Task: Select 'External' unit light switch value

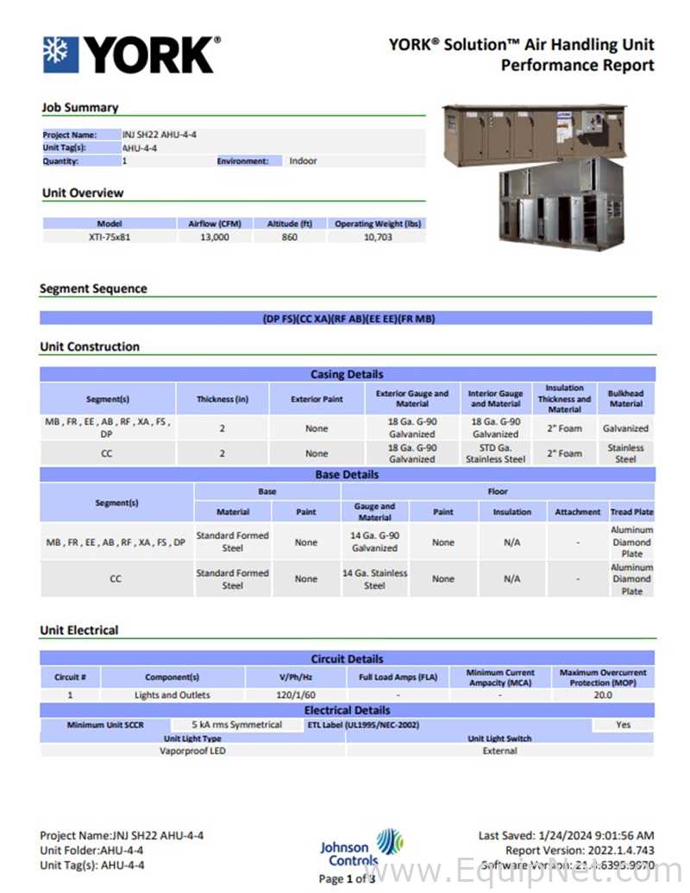Action: click(x=500, y=750)
